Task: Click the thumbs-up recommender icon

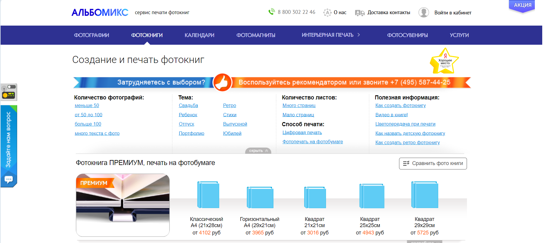Action: click(222, 82)
